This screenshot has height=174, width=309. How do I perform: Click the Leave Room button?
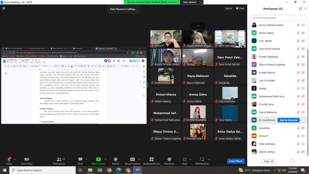pos(236,161)
